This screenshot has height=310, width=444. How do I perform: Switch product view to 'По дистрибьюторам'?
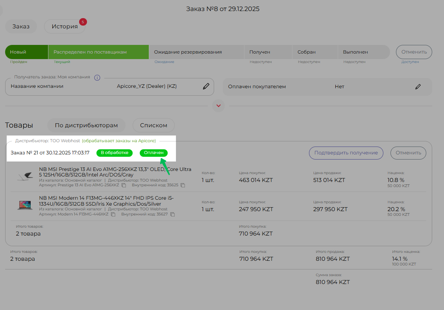[86, 126]
